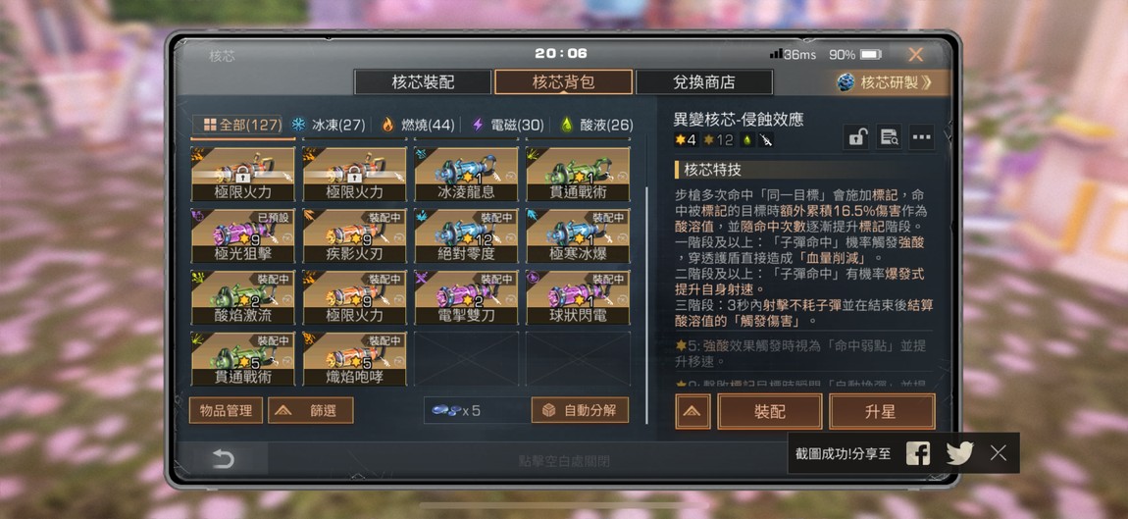Switch to the 兌換商店 tab
The width and height of the screenshot is (1128, 519).
tap(704, 82)
